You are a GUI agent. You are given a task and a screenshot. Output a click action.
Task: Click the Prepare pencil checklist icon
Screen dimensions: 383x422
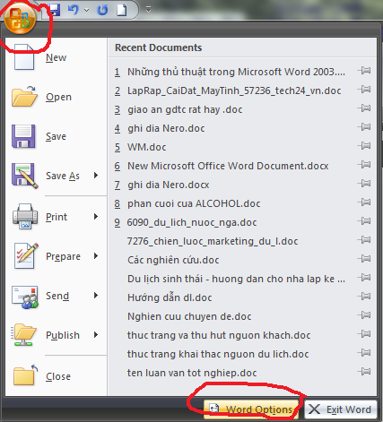tap(26, 256)
